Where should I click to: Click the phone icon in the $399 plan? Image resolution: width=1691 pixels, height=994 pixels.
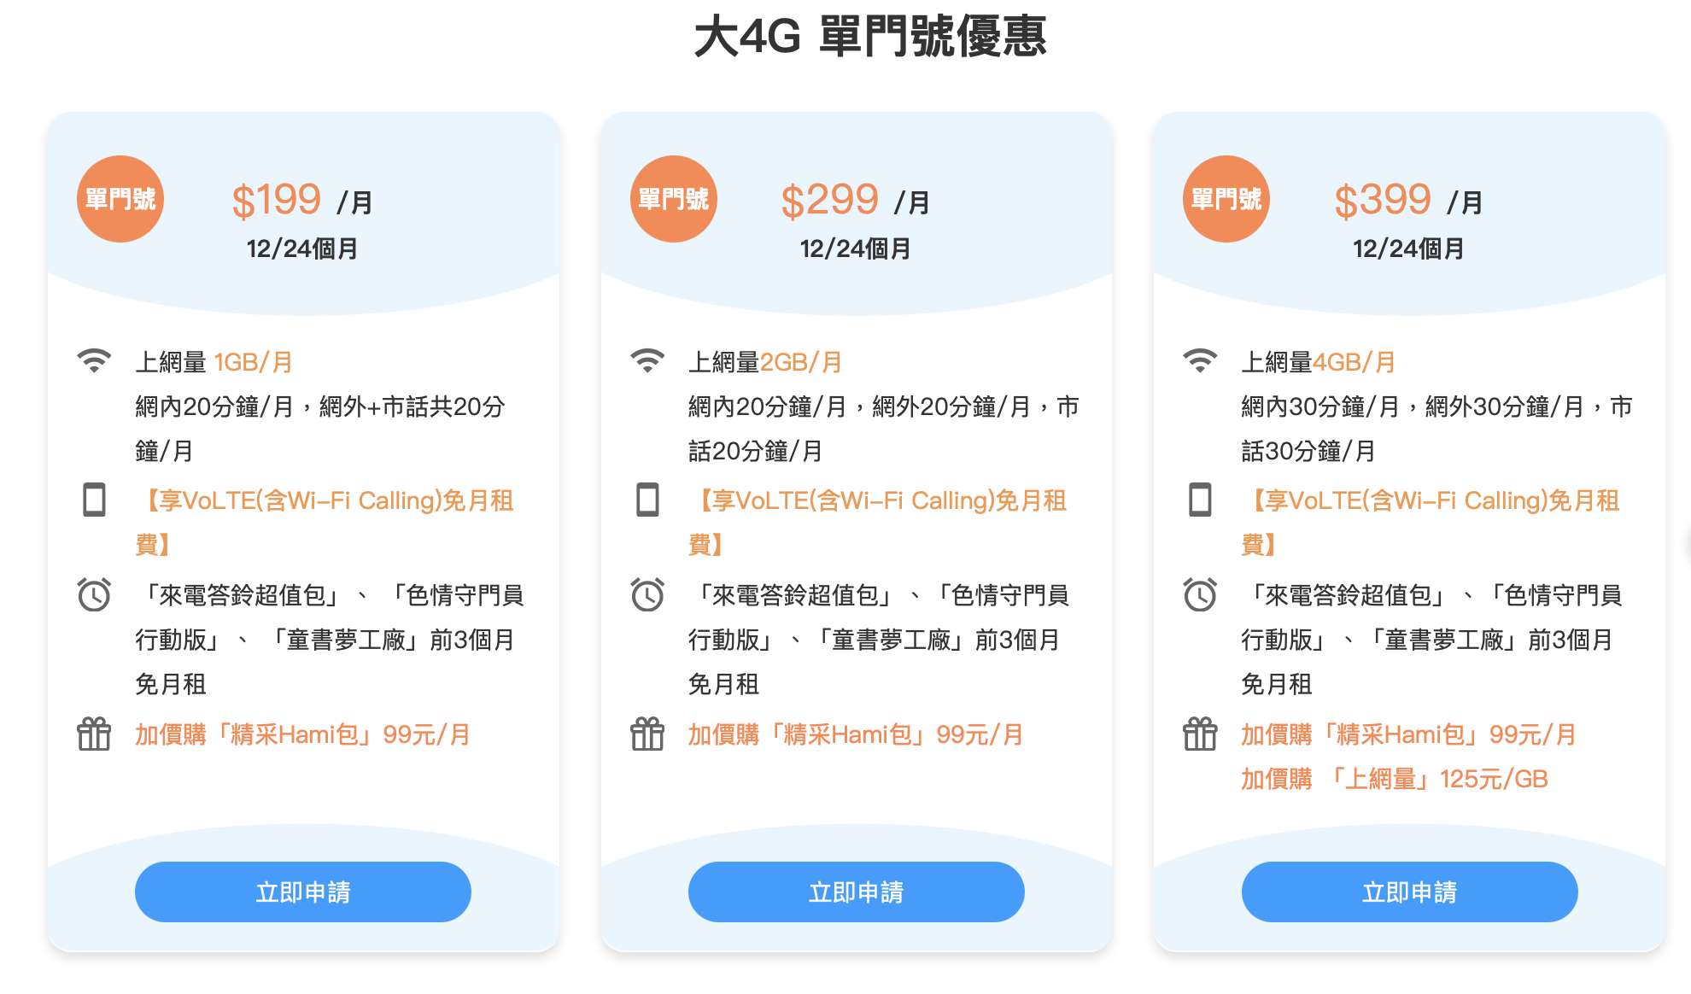1200,500
